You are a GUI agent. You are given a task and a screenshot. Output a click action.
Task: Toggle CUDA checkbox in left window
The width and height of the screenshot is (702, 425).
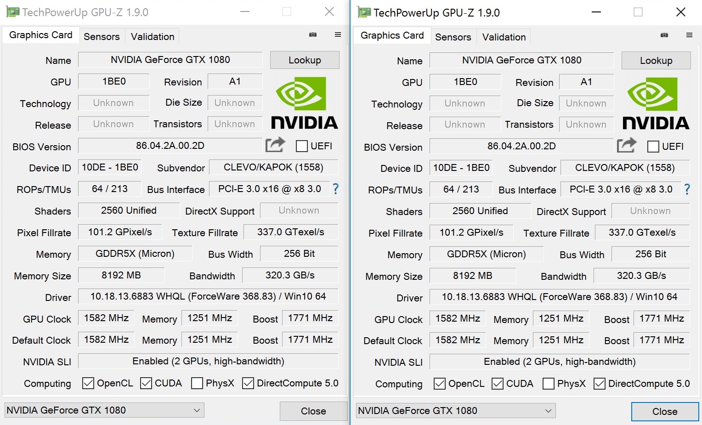(146, 383)
